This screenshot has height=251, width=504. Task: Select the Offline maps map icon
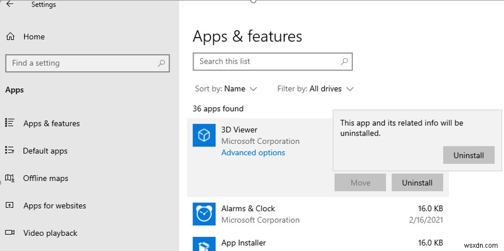10,178
